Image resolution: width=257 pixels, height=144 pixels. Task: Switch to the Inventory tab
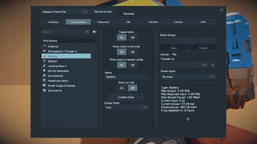tap(53, 22)
